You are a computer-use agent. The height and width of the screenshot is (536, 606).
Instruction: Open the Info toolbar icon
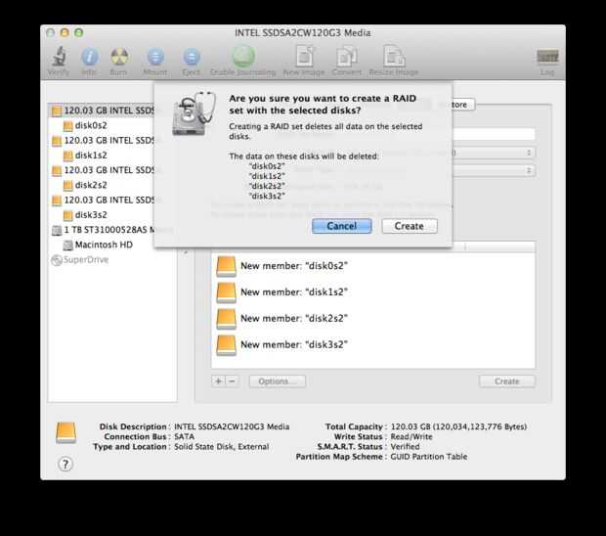click(89, 61)
